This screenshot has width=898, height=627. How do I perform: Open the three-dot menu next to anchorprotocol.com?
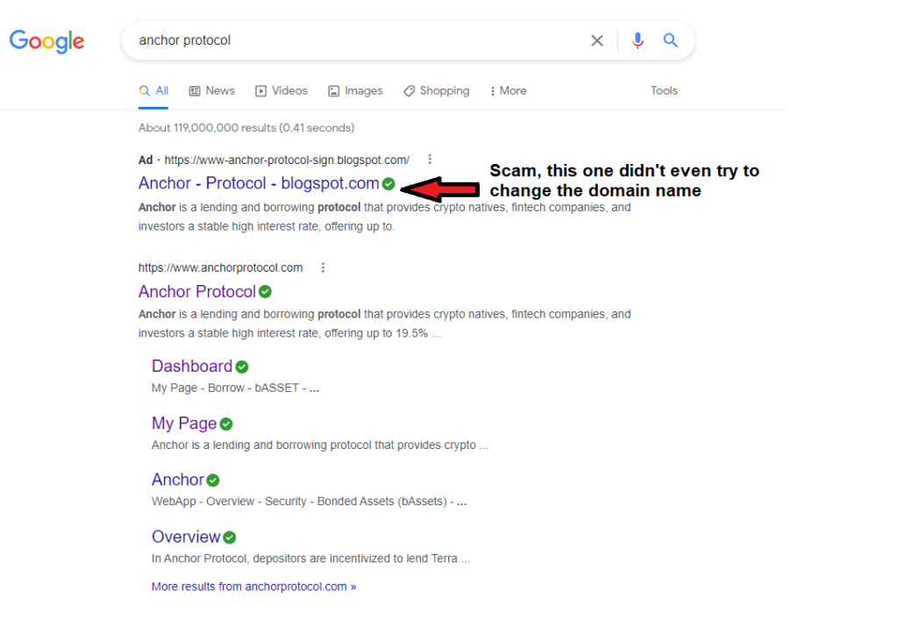[323, 267]
